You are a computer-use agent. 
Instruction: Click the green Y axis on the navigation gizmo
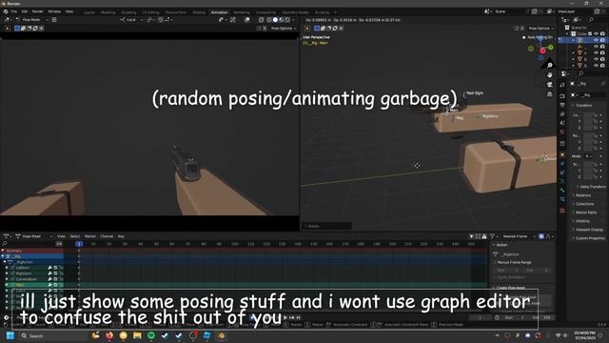pyautogui.click(x=551, y=47)
